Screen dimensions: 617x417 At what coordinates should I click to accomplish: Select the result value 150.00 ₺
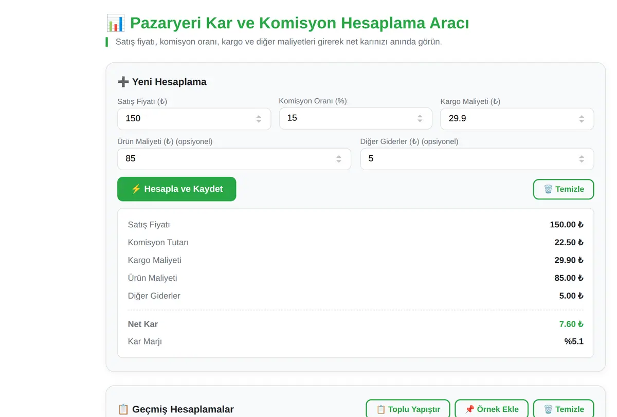tap(567, 225)
